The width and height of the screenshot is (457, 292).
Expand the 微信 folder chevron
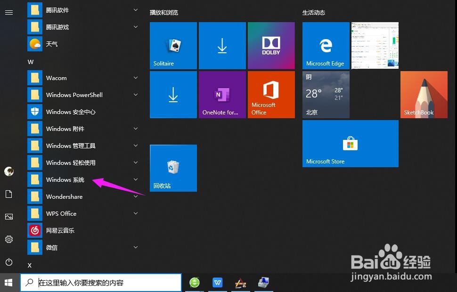click(136, 247)
